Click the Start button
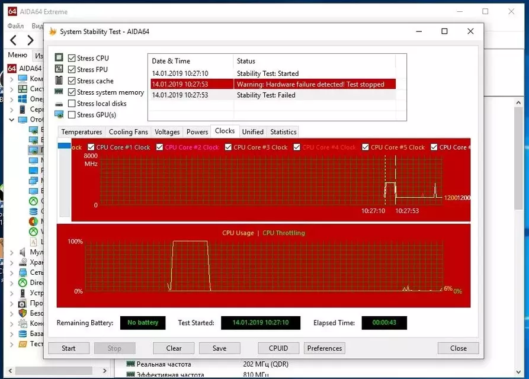The width and height of the screenshot is (529, 379). click(x=69, y=348)
